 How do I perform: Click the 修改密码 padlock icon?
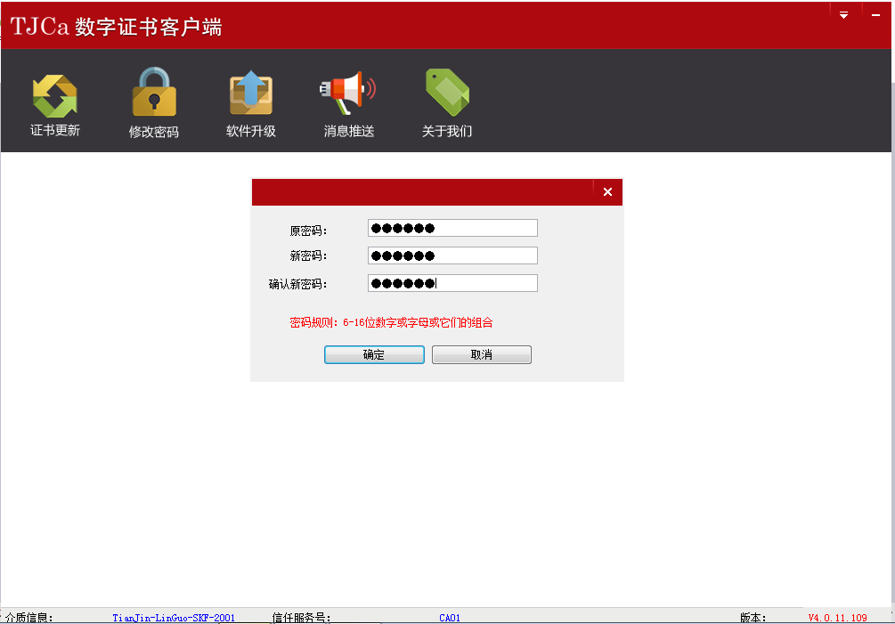154,93
